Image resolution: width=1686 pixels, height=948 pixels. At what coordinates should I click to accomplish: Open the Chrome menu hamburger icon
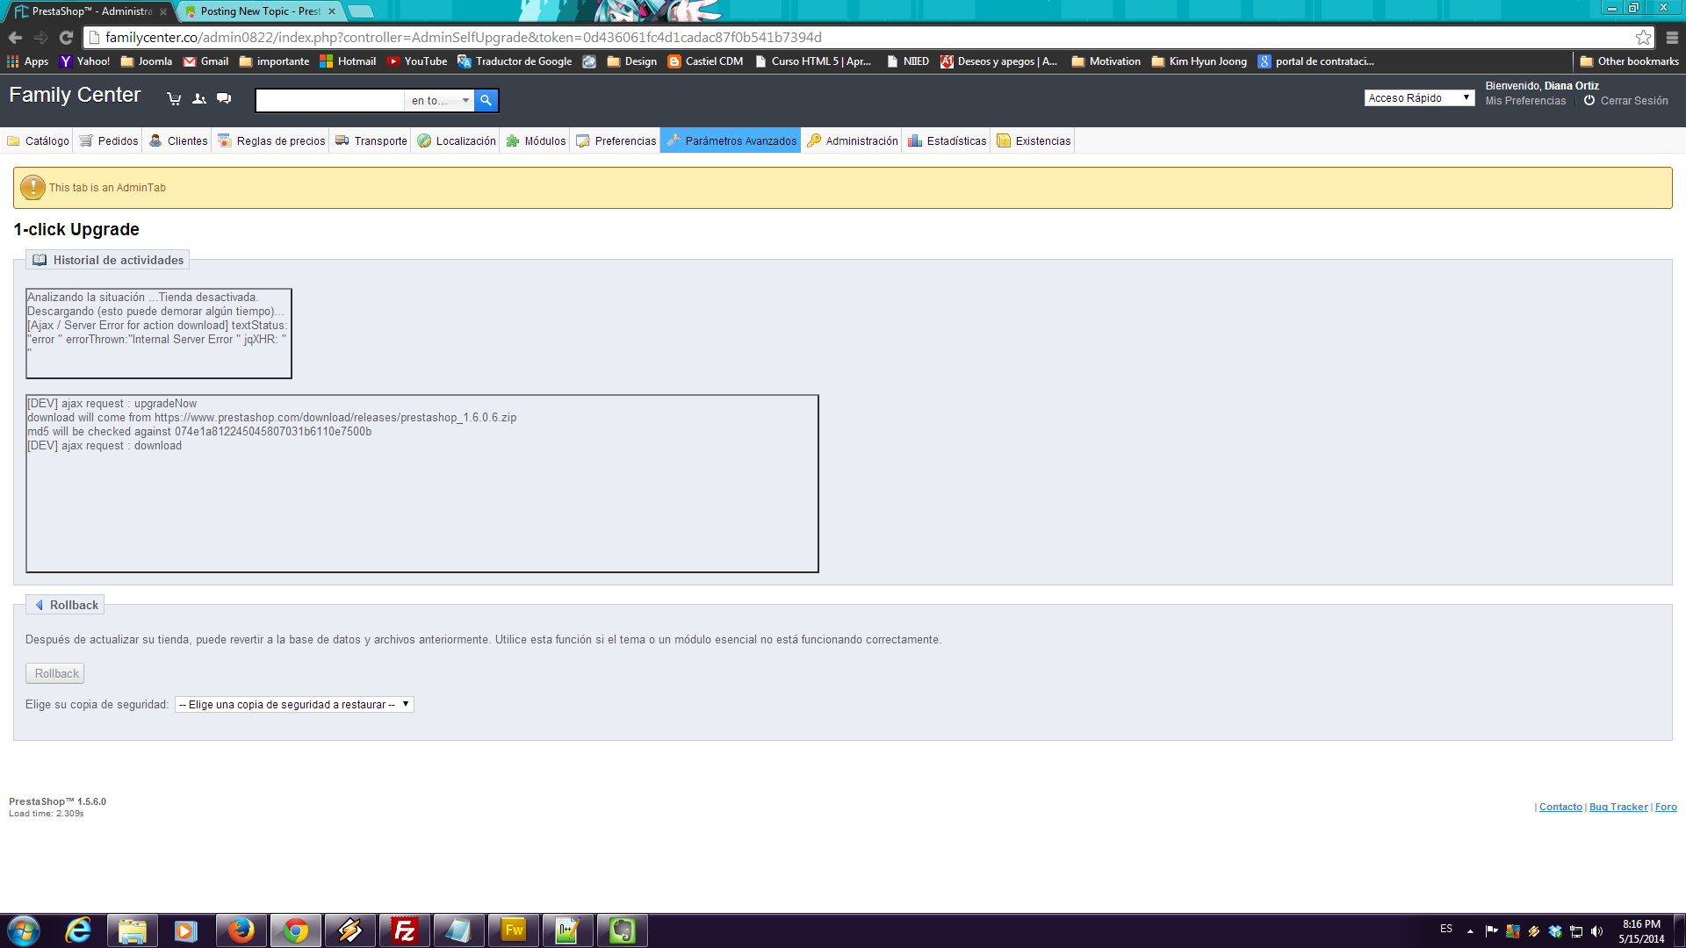click(1672, 38)
